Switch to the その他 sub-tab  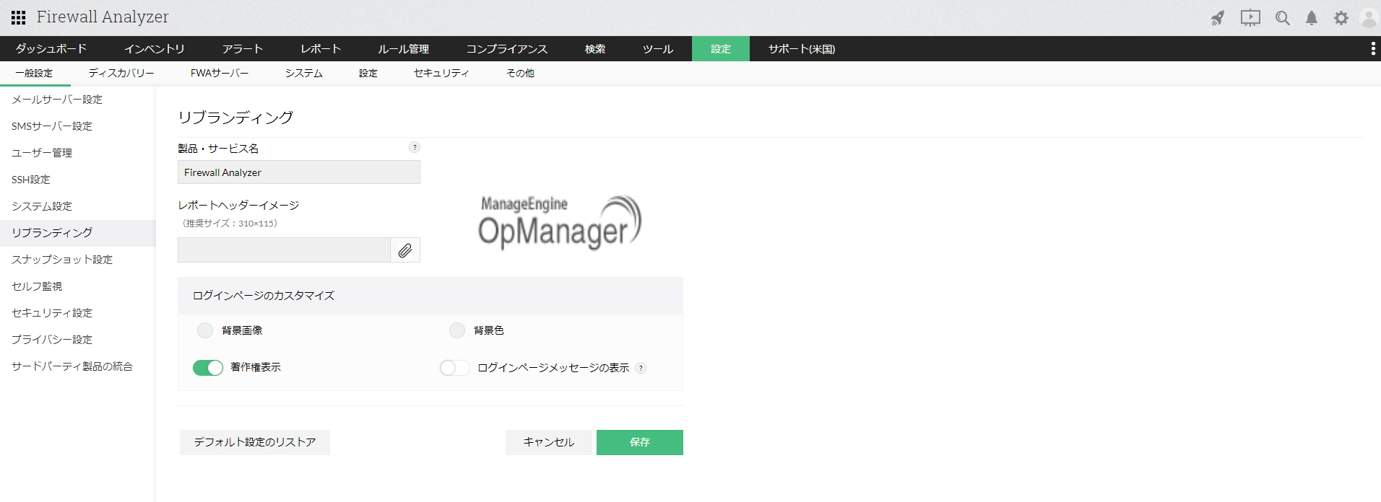[x=520, y=74]
